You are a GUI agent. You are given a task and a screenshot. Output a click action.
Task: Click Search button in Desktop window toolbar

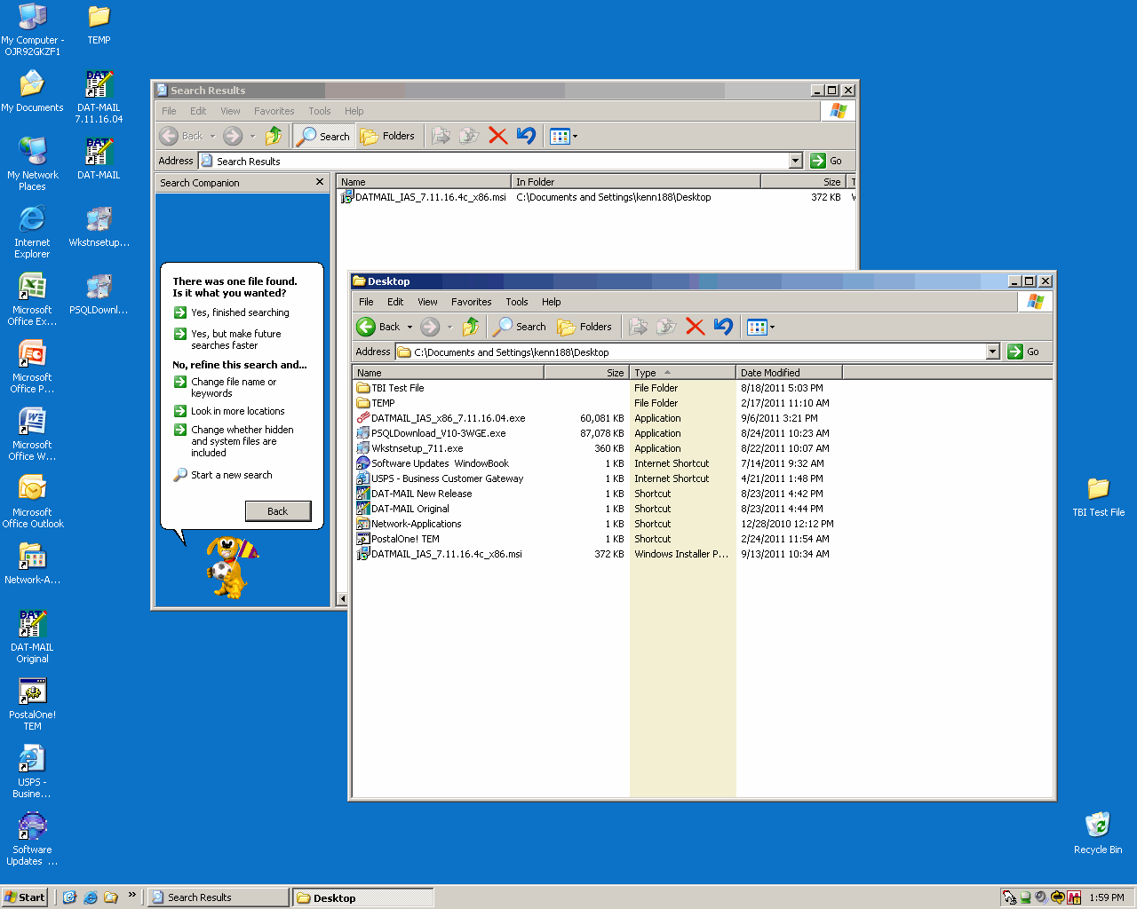click(521, 327)
